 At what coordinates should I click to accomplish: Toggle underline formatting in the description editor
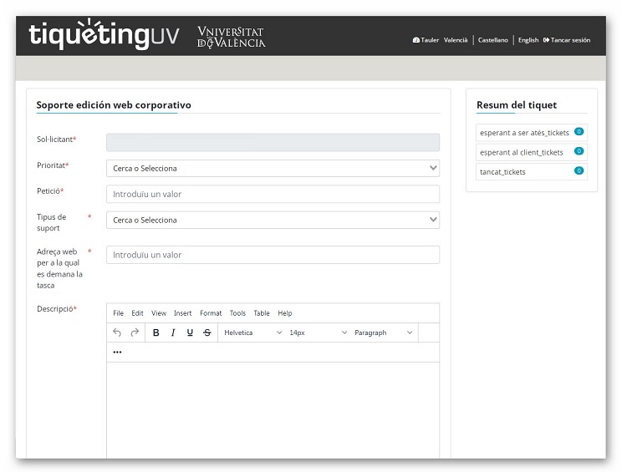click(x=190, y=332)
